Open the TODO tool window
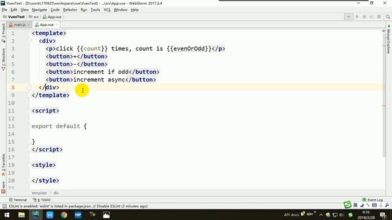 [42, 200]
